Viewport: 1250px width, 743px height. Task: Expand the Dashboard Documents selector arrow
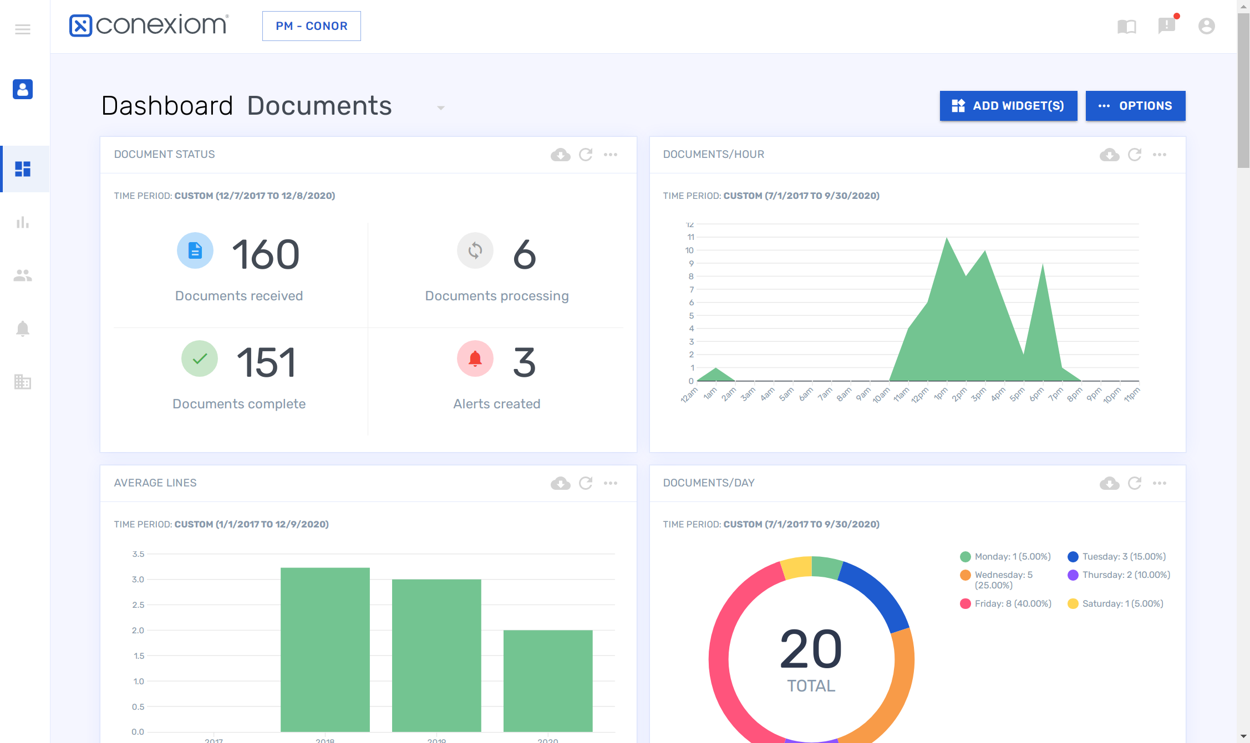click(x=441, y=107)
